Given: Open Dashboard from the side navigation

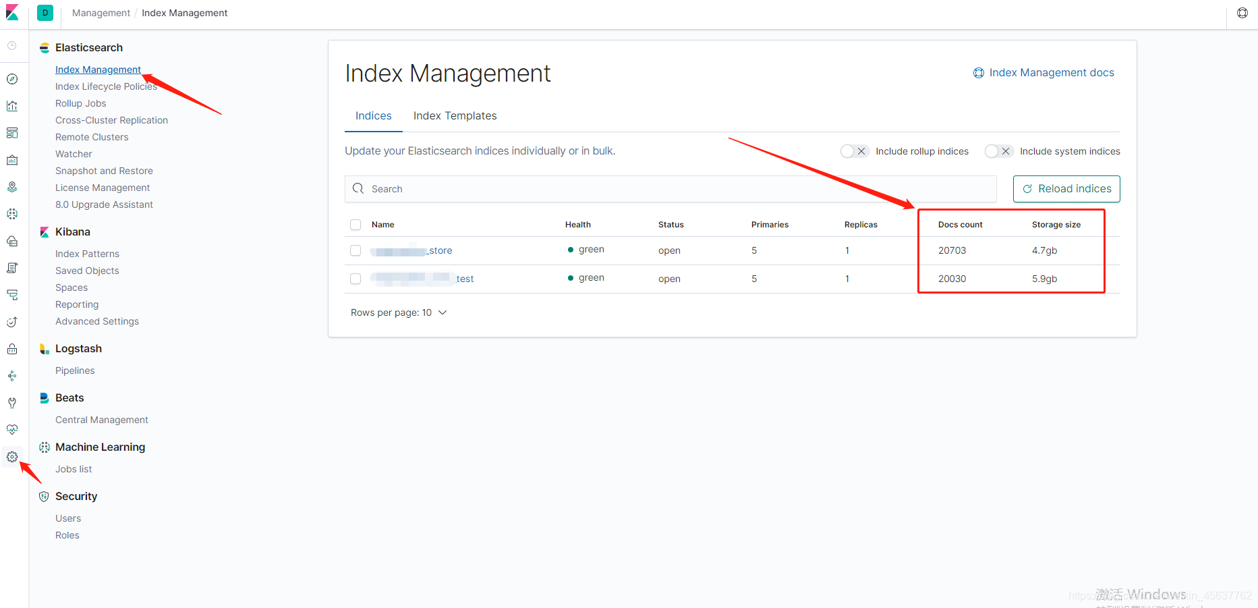Looking at the screenshot, I should pyautogui.click(x=12, y=133).
